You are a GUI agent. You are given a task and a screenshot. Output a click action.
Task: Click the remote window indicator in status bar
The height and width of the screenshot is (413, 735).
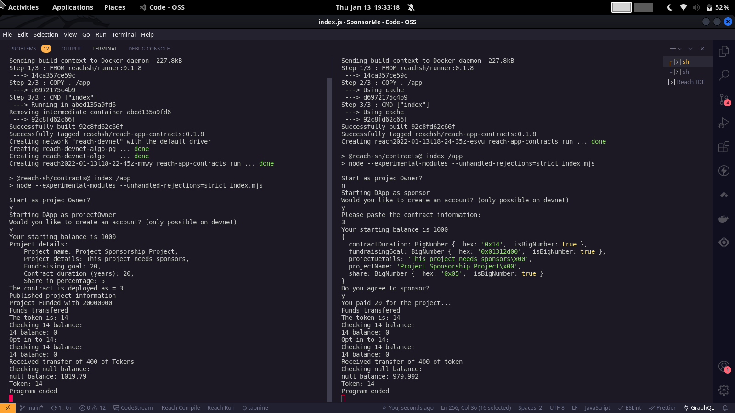point(8,408)
